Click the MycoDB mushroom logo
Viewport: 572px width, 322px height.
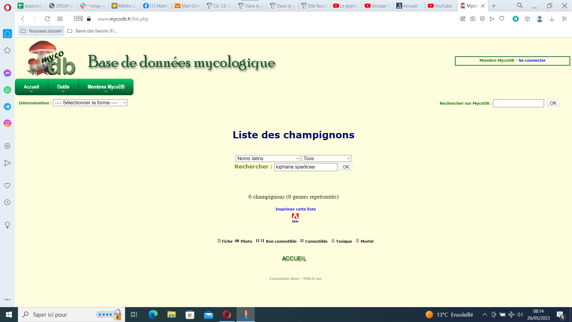point(51,58)
